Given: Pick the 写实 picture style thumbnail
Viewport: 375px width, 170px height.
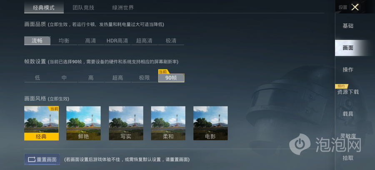Looking at the screenshot, I should [126, 123].
